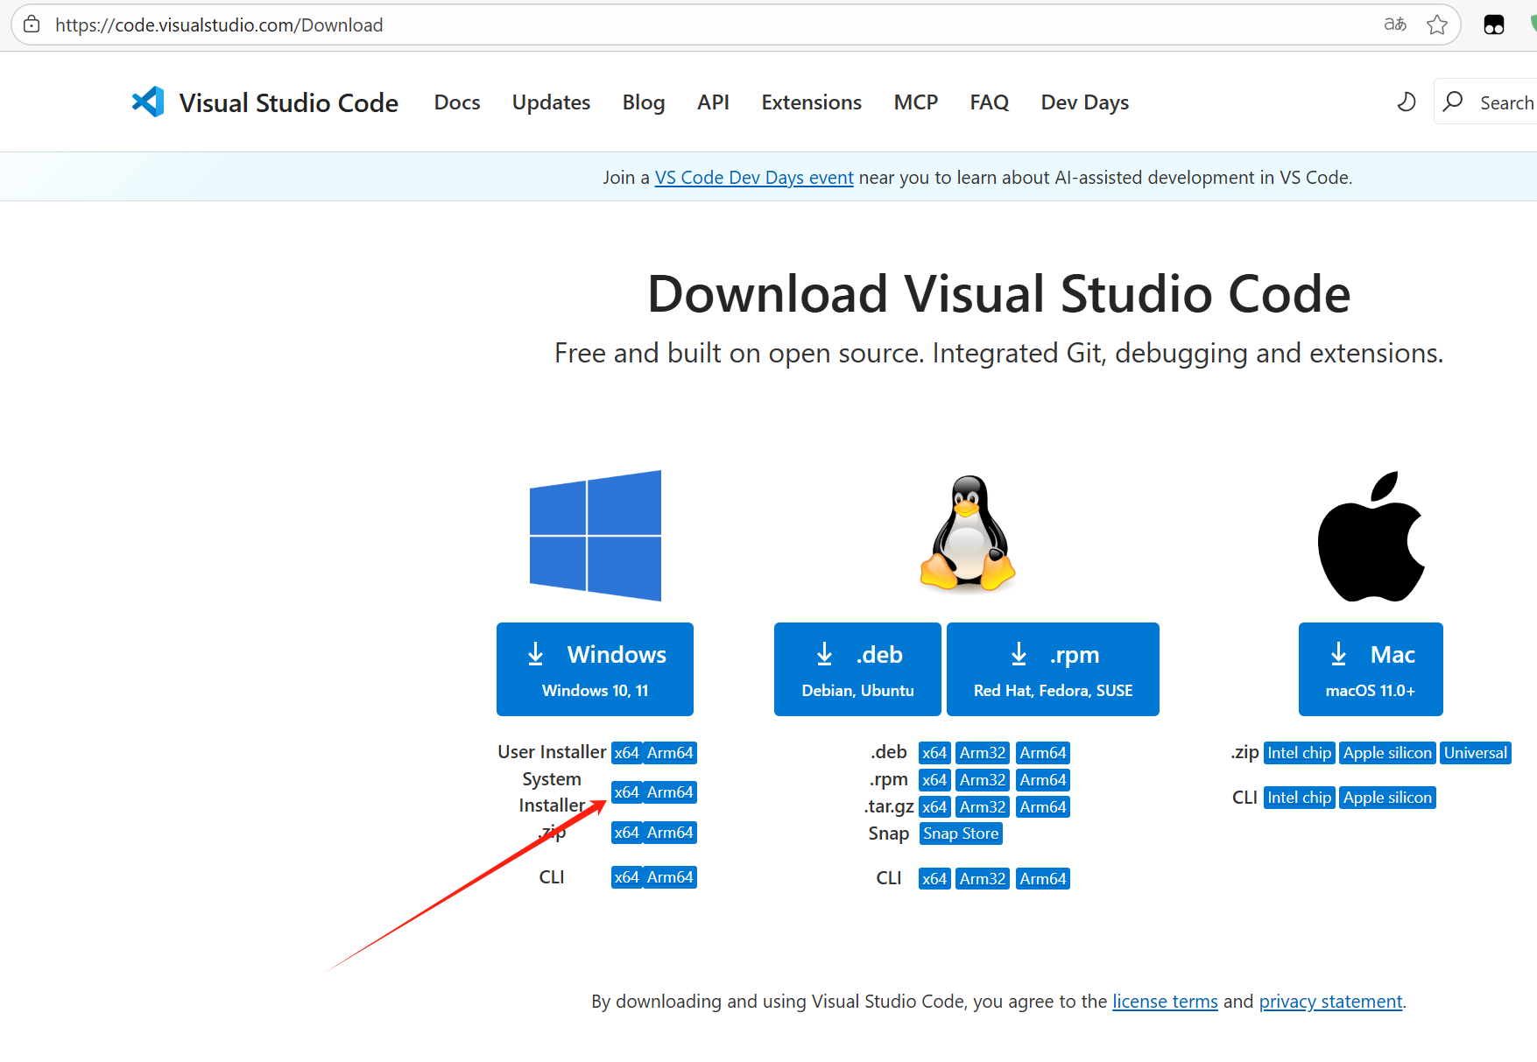The width and height of the screenshot is (1537, 1062).
Task: View site info lock icon
Action: [32, 25]
